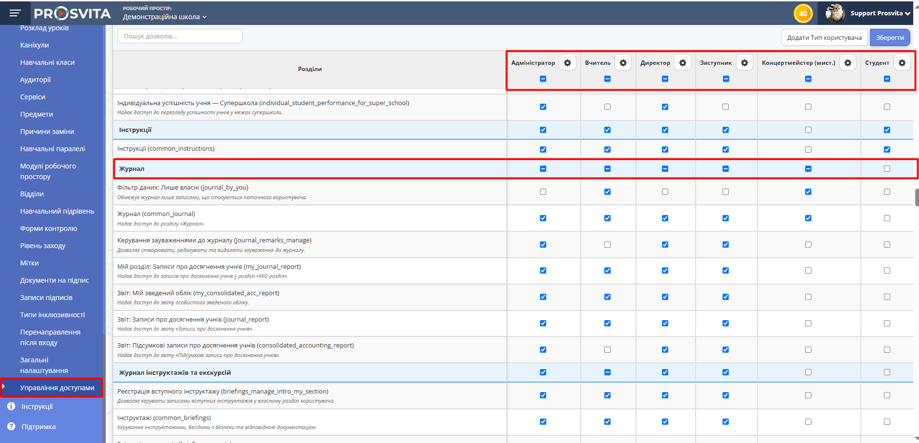
Task: Click the PROSVITA logo
Action: [73, 13]
